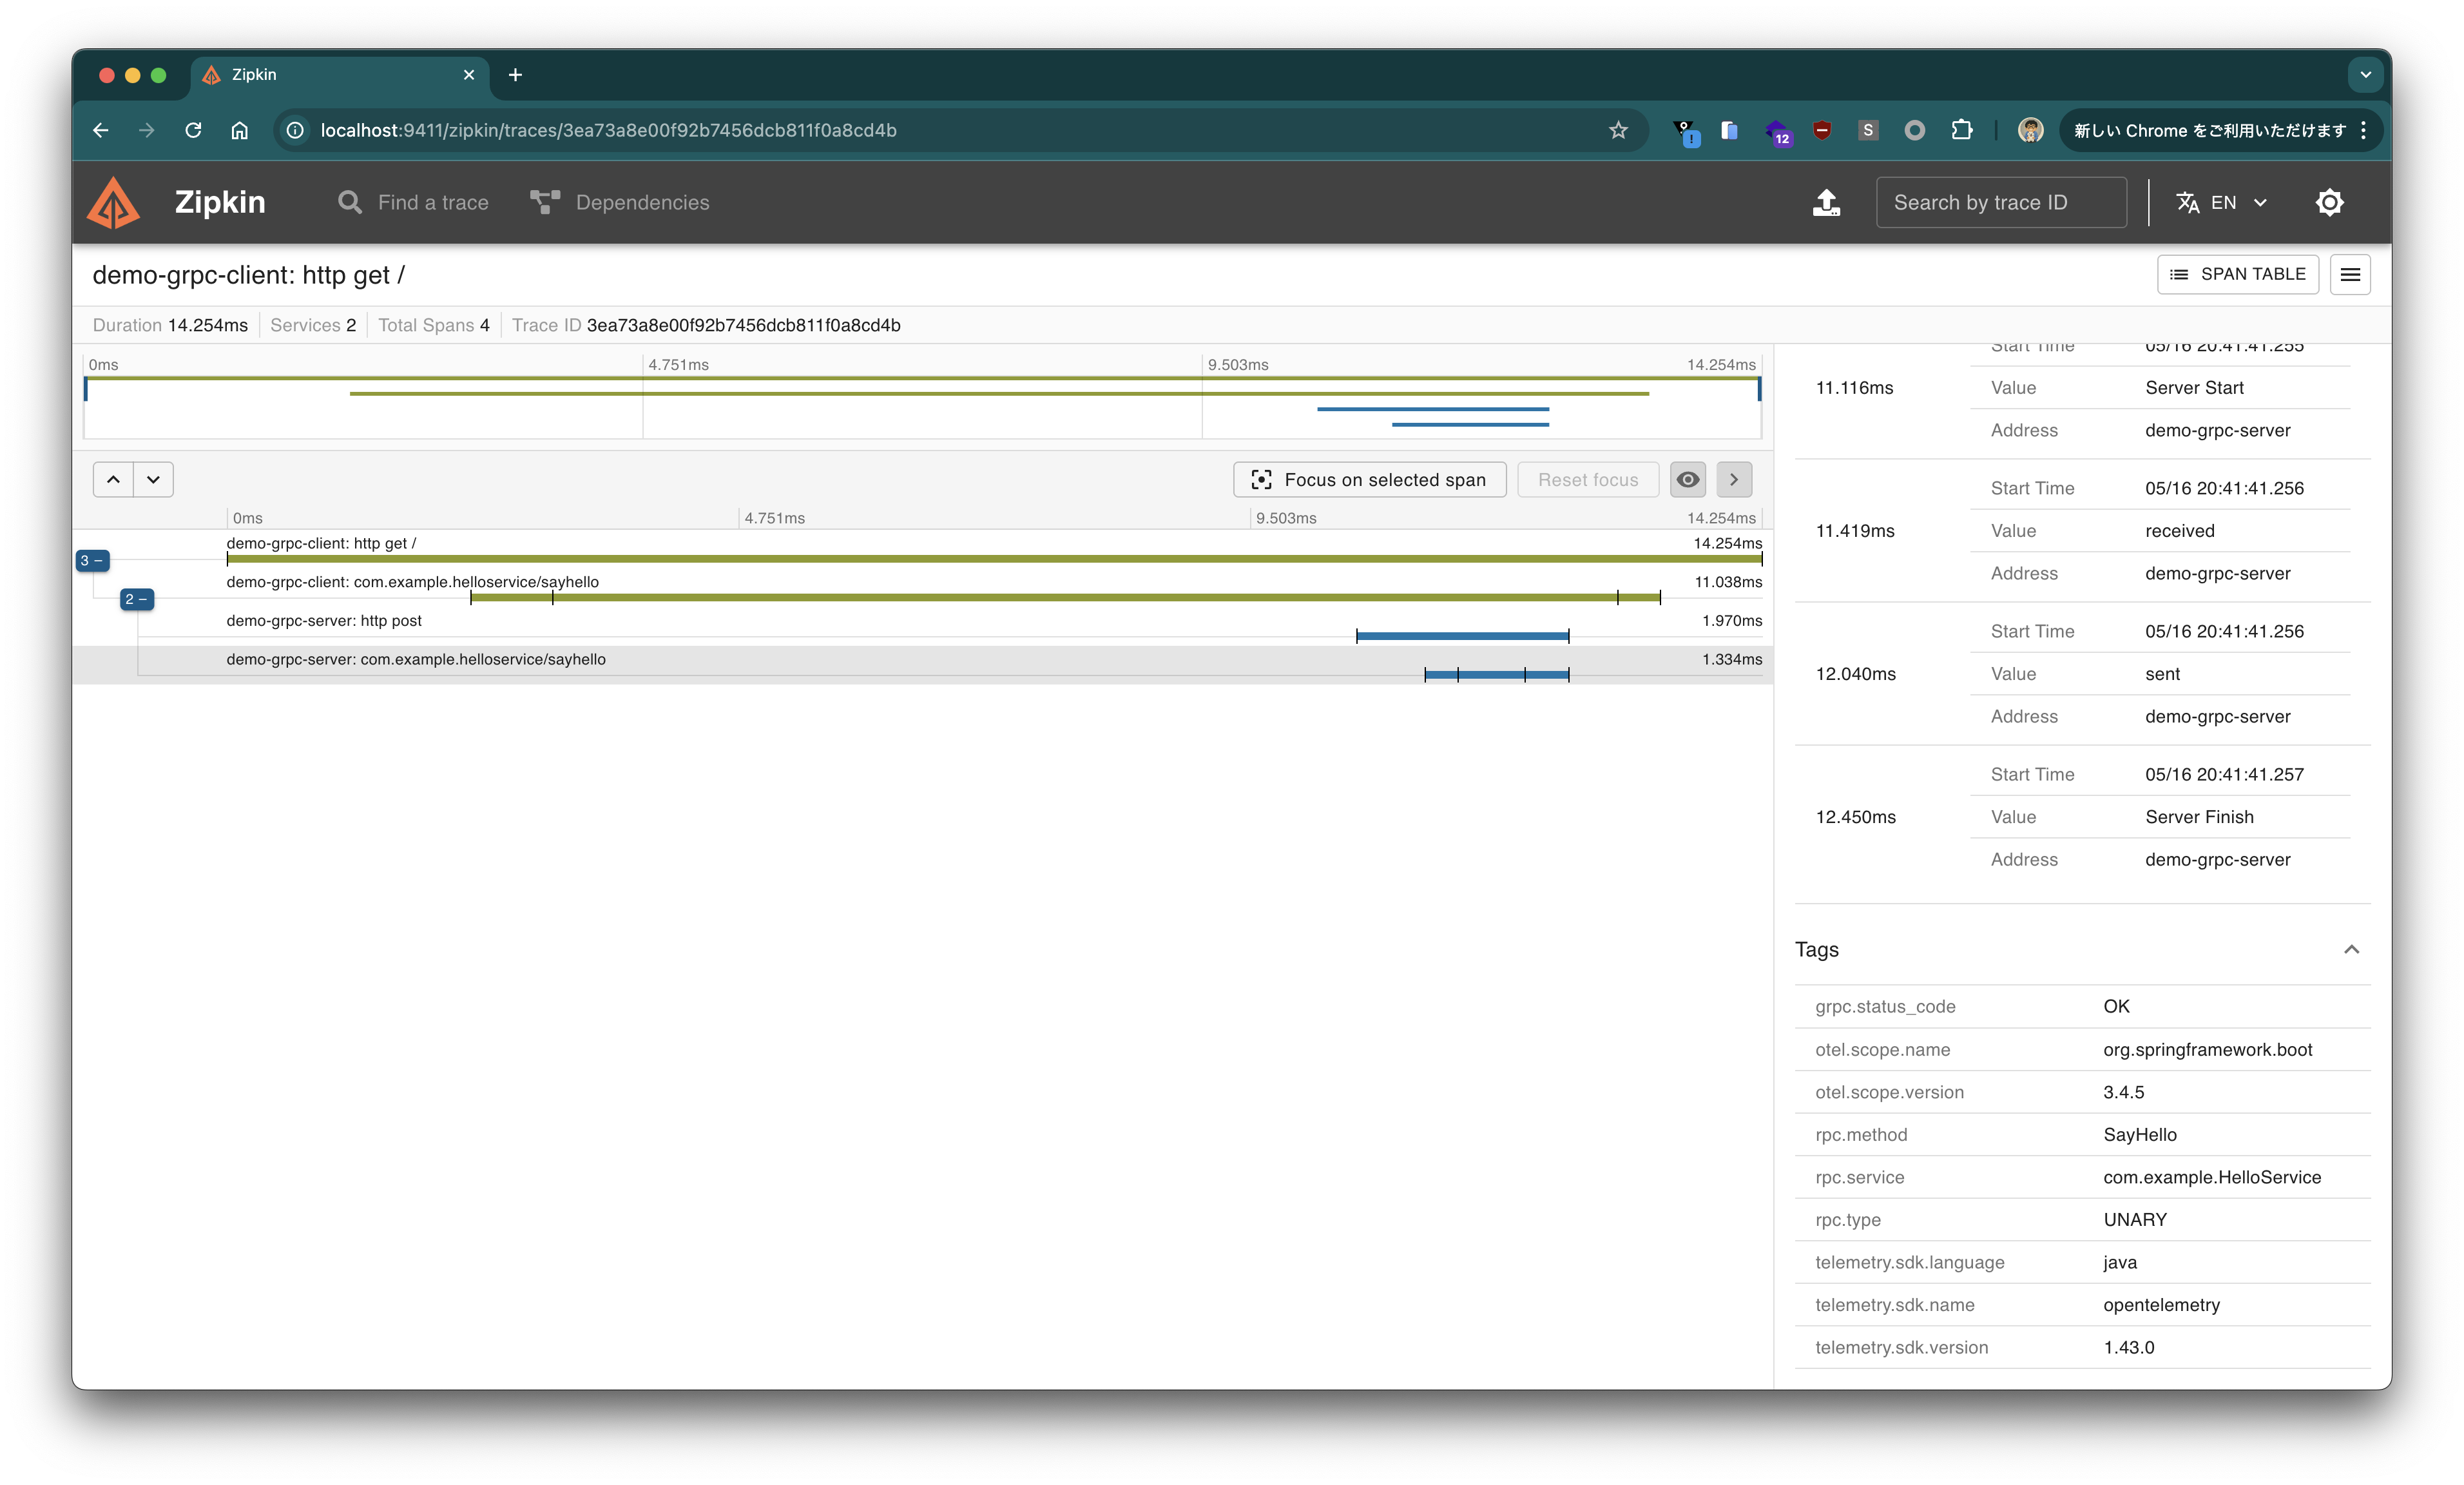Viewport: 2464px width, 1485px height.
Task: Open the EN language dropdown
Action: coord(2222,202)
